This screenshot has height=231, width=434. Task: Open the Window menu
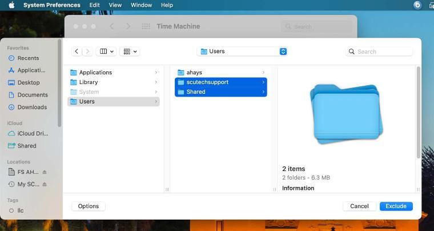(x=141, y=5)
